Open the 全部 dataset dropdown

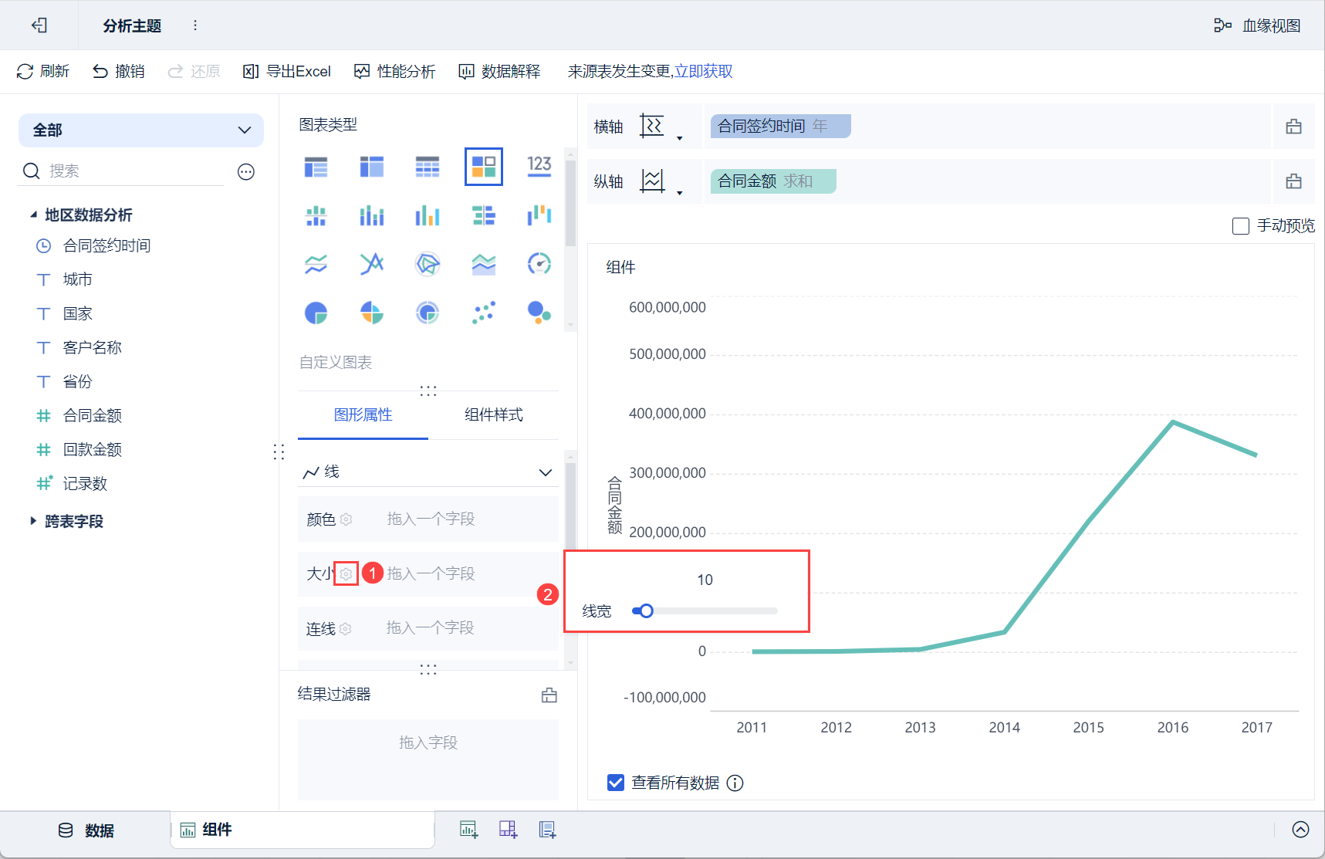point(141,130)
